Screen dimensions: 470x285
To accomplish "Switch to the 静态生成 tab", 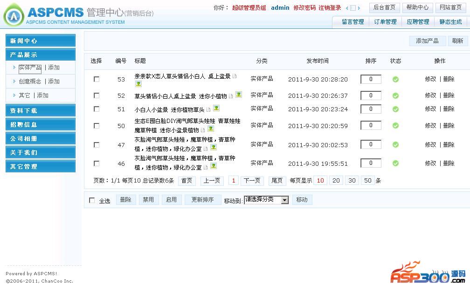I will [x=450, y=22].
